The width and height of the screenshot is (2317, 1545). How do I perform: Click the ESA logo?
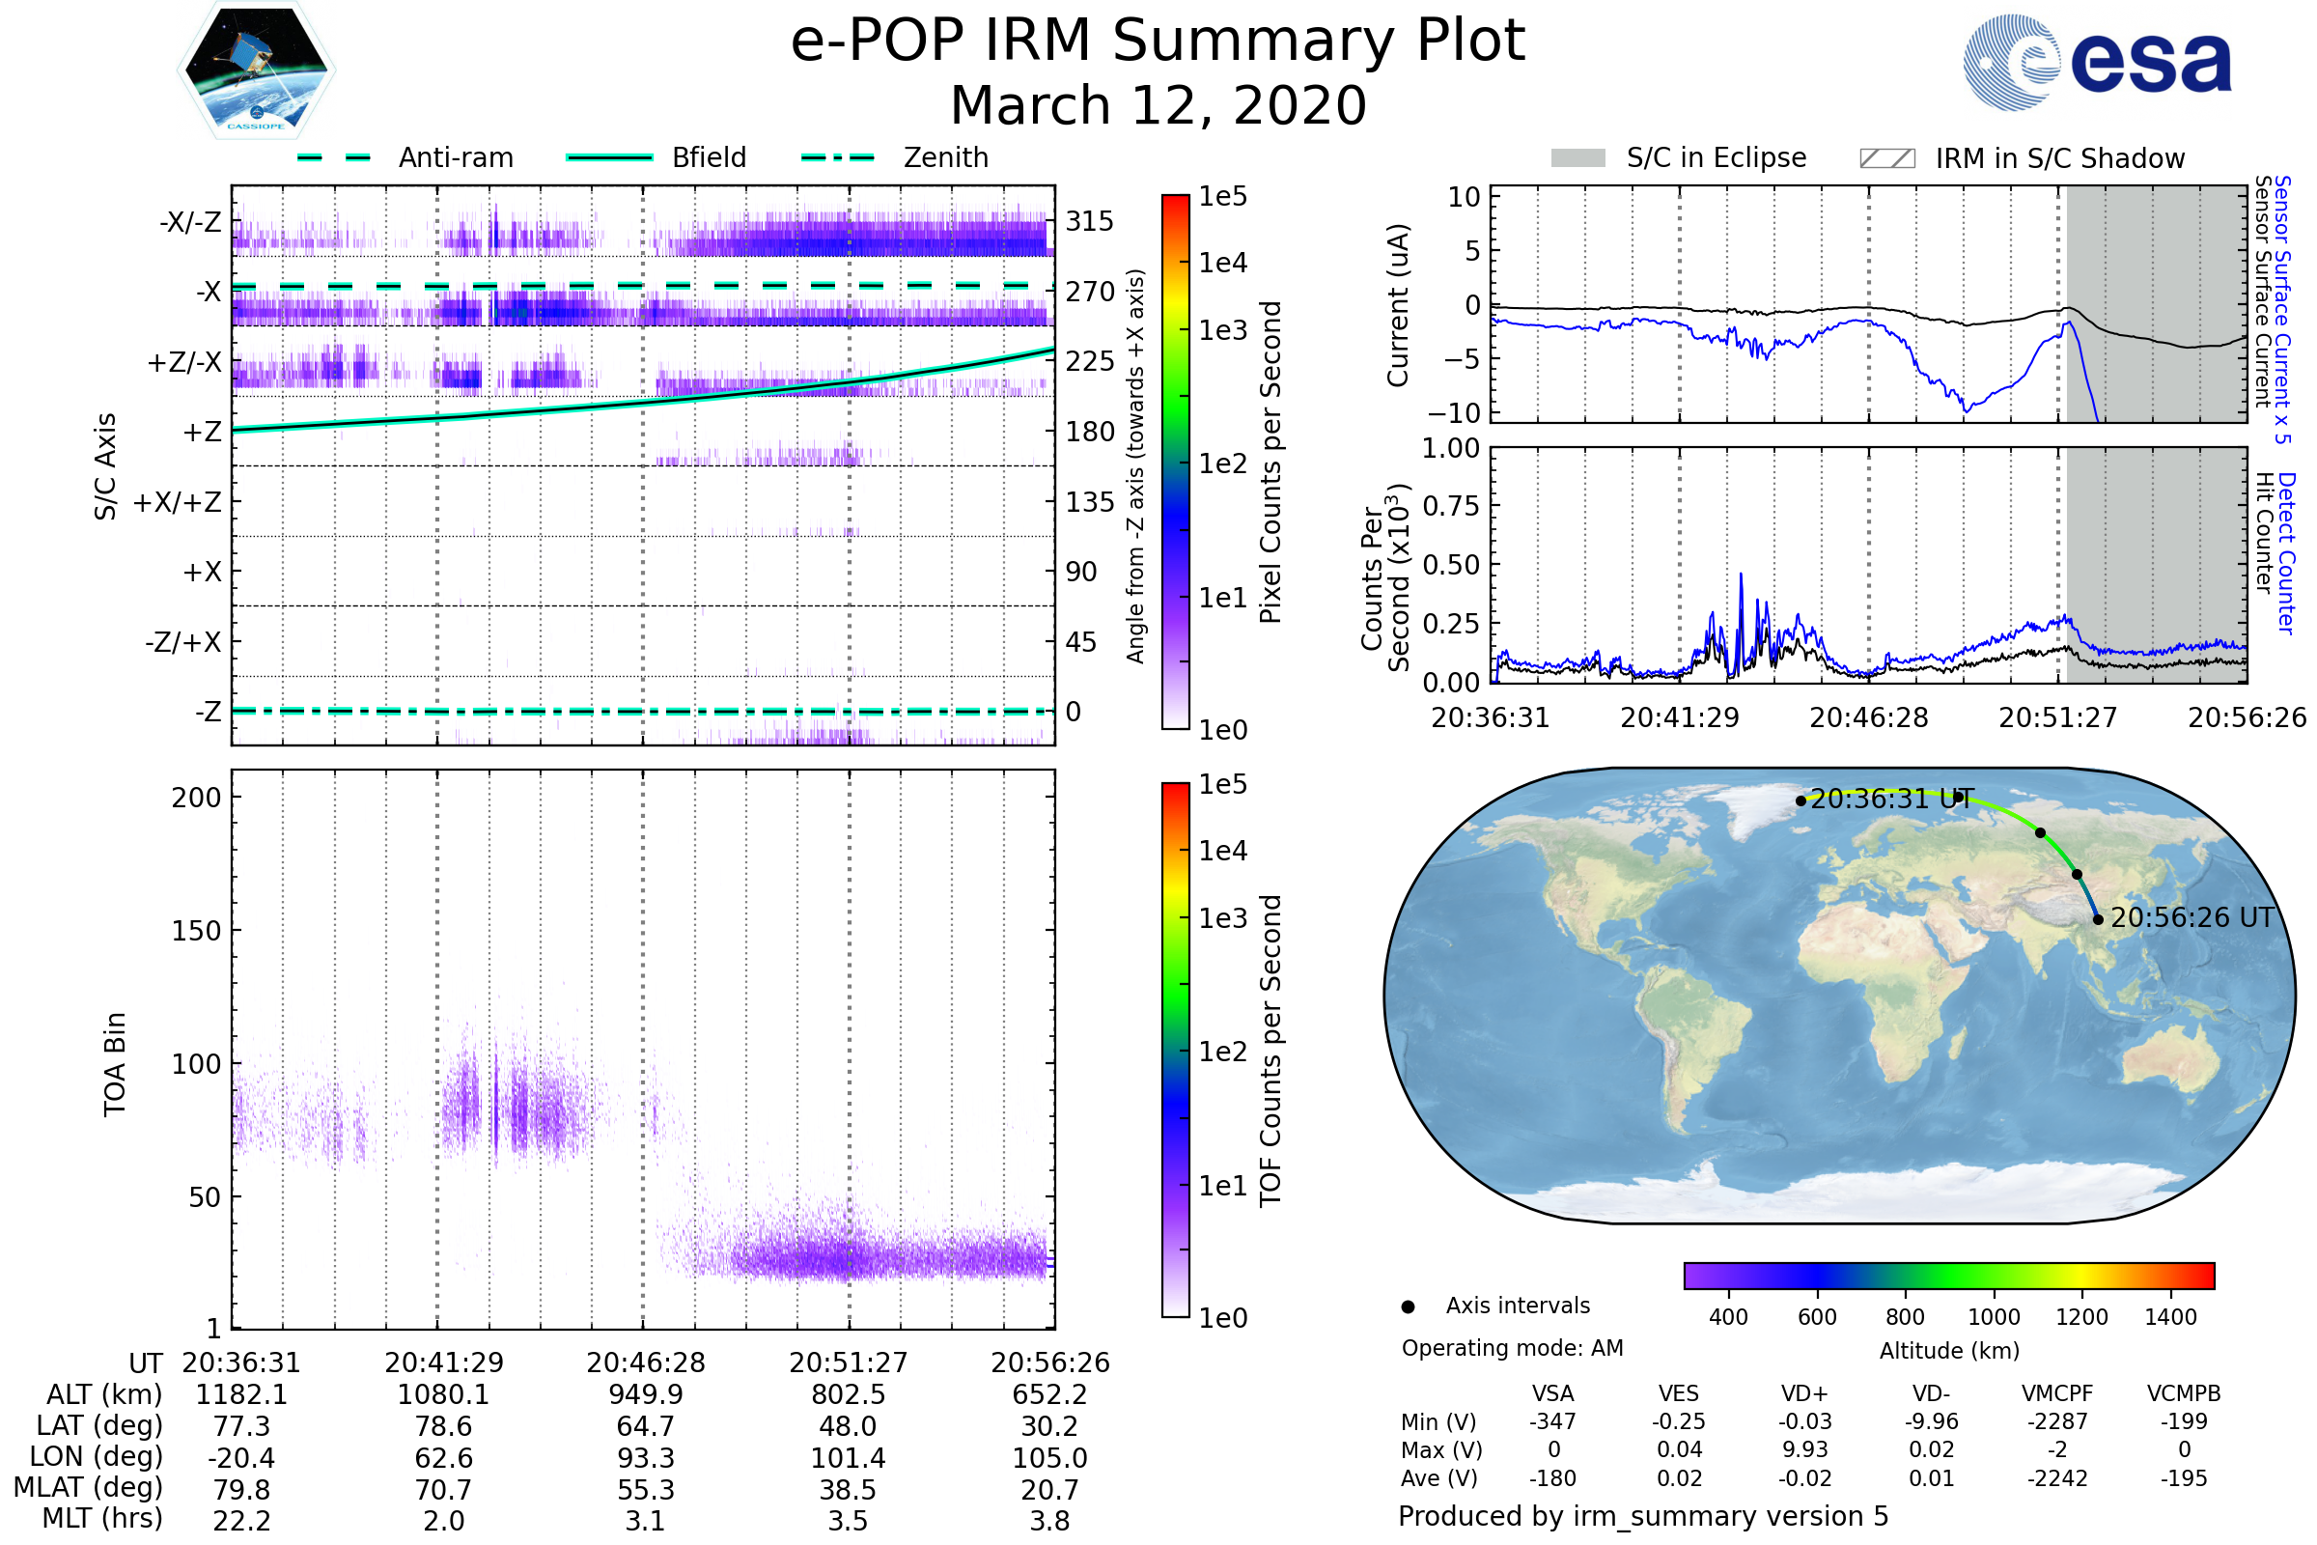click(x=2096, y=63)
